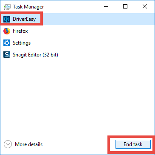Viewport: 155px width, 155px height.
Task: Click the highlighted blank part of the DriverEasy row
Action: point(99,19)
